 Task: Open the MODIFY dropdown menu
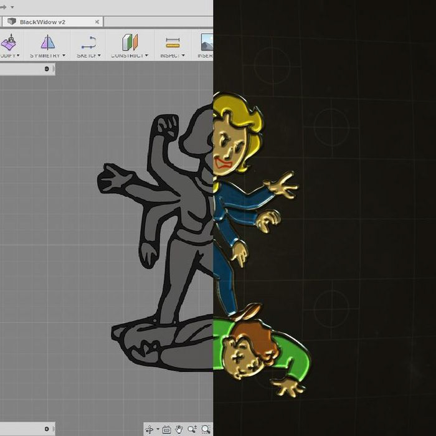pos(10,55)
